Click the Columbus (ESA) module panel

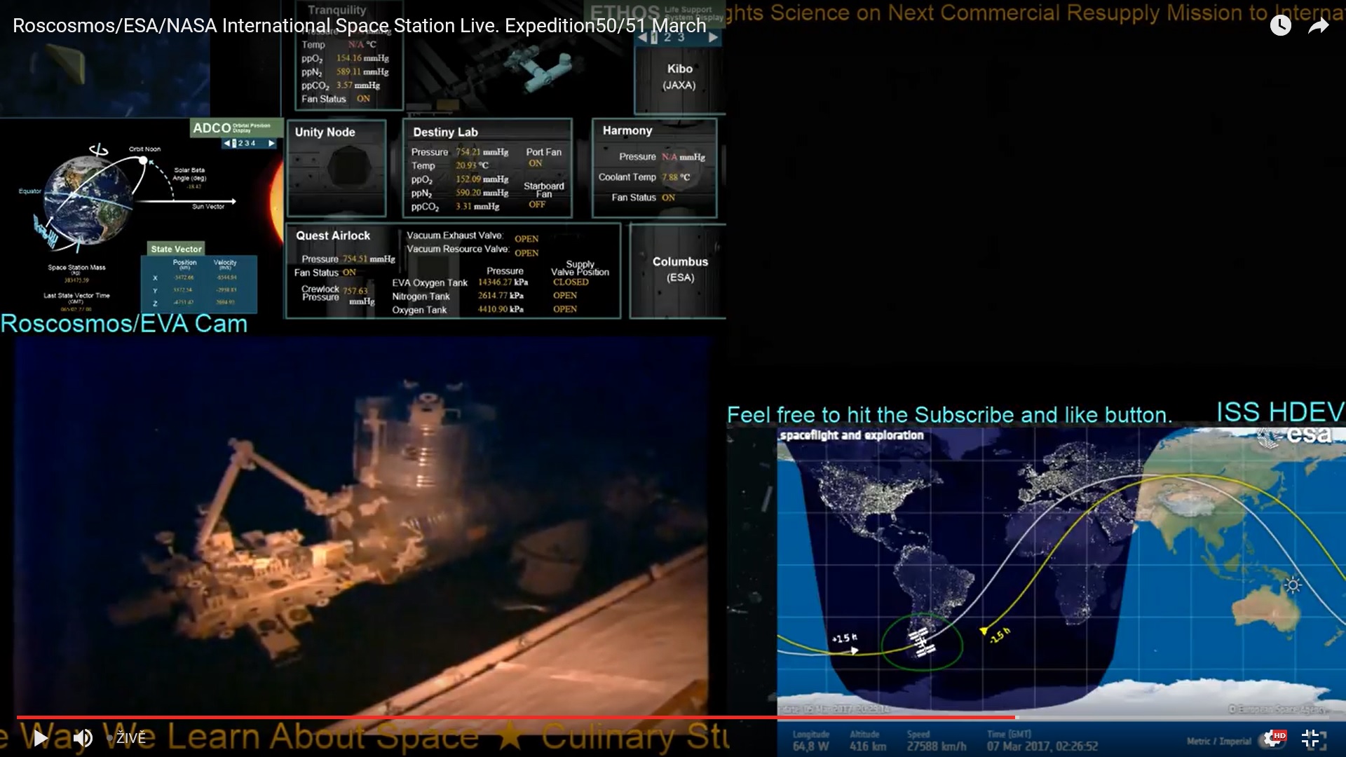tap(679, 269)
